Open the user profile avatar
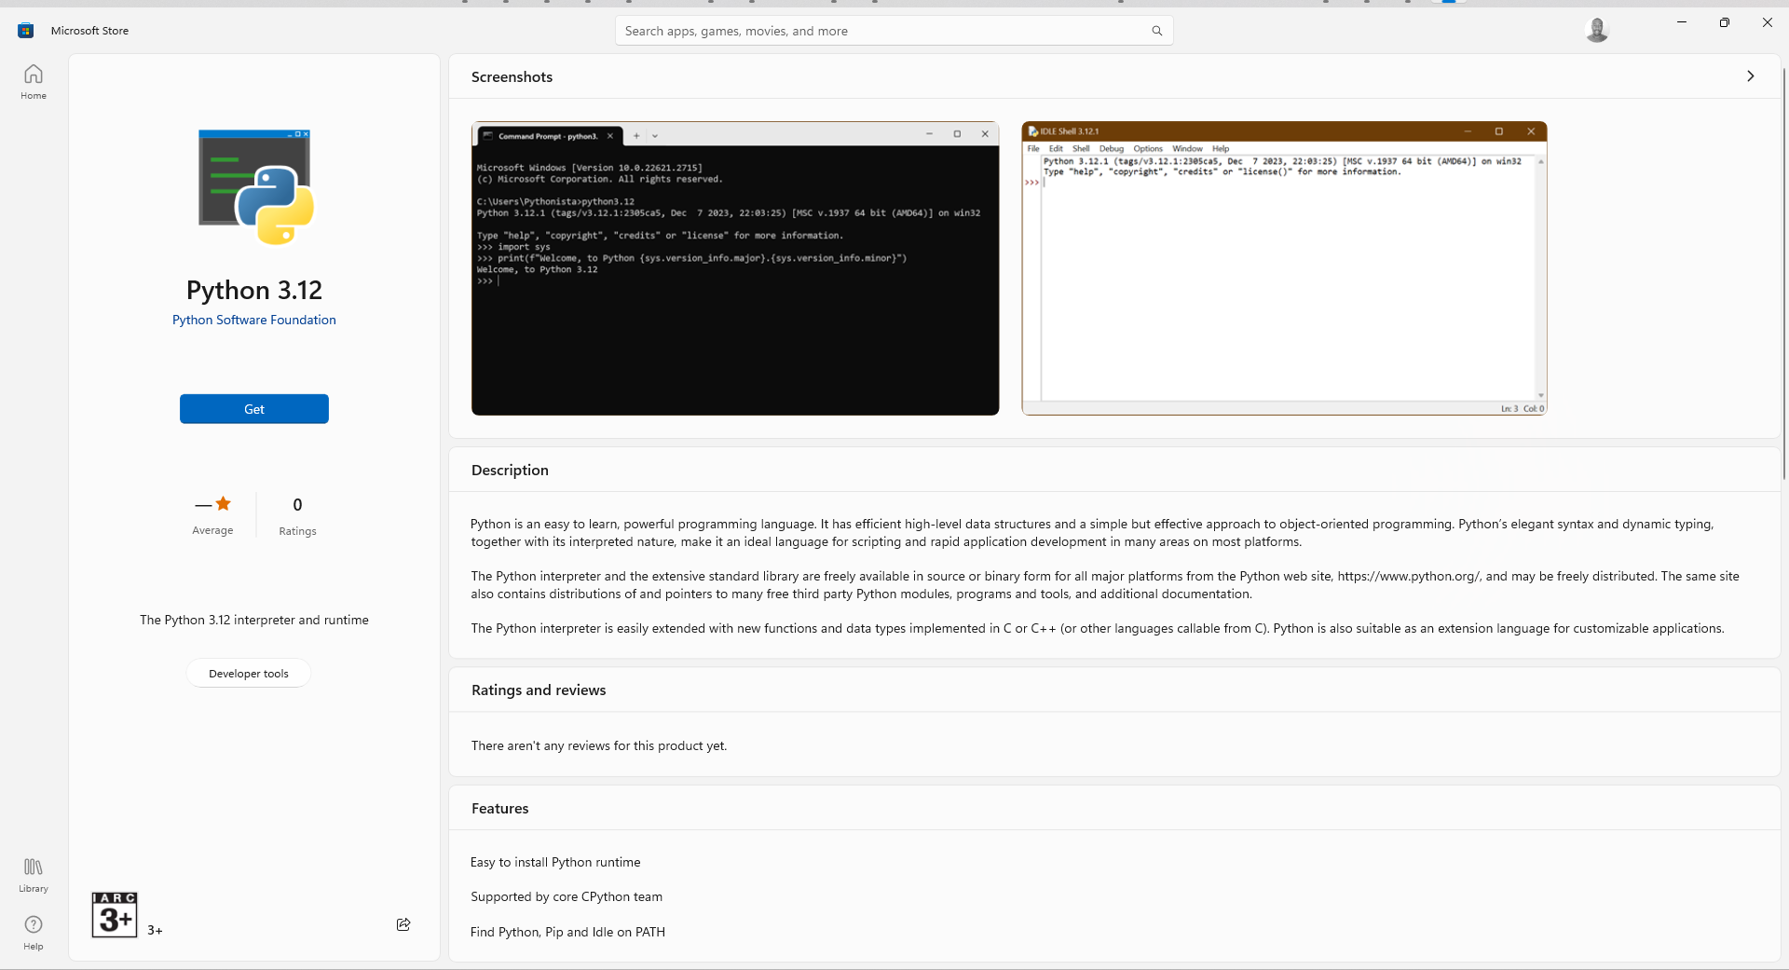 pyautogui.click(x=1597, y=31)
